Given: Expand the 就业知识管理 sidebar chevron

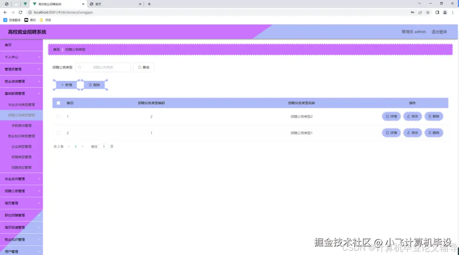Looking at the screenshot, I should 39,240.
